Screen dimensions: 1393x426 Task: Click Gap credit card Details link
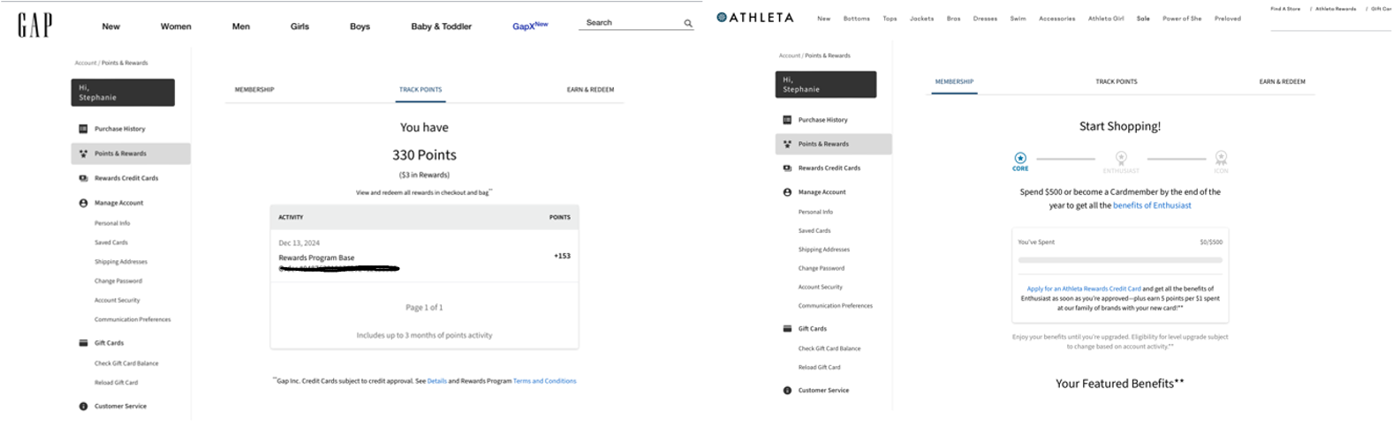[436, 381]
